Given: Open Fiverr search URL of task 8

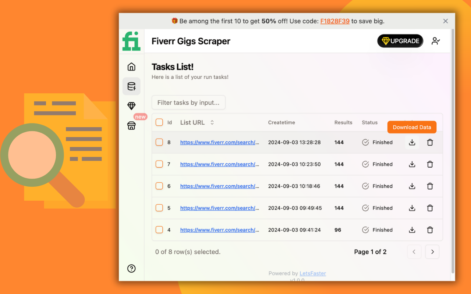Looking at the screenshot, I should [220, 142].
